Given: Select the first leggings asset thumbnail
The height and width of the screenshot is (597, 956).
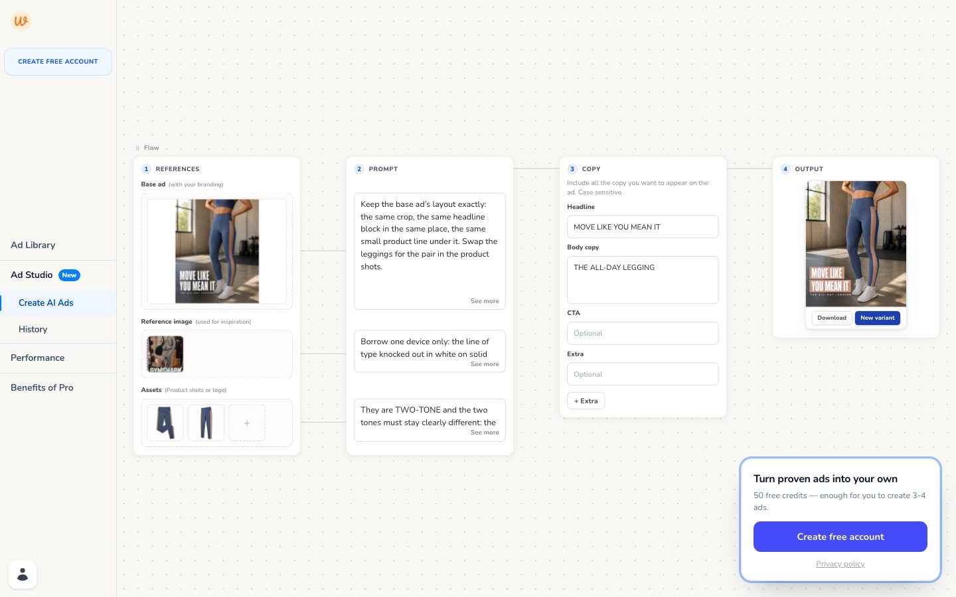Looking at the screenshot, I should coord(165,423).
